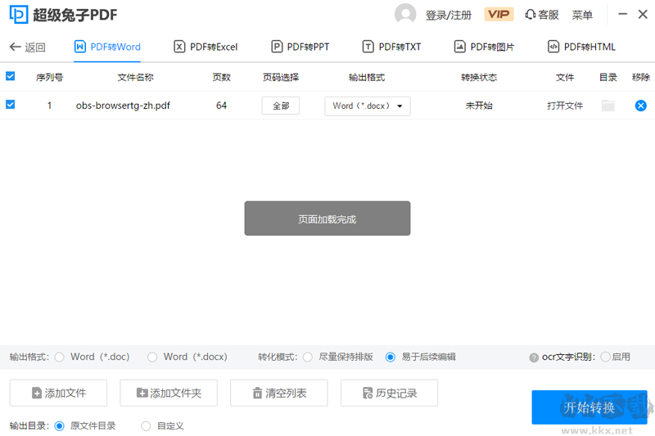
Task: Uncheck the checkbox for row 1 file
Action: (11, 105)
